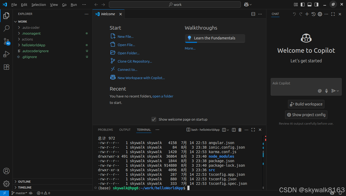Open the Manage gear menu

6,184
